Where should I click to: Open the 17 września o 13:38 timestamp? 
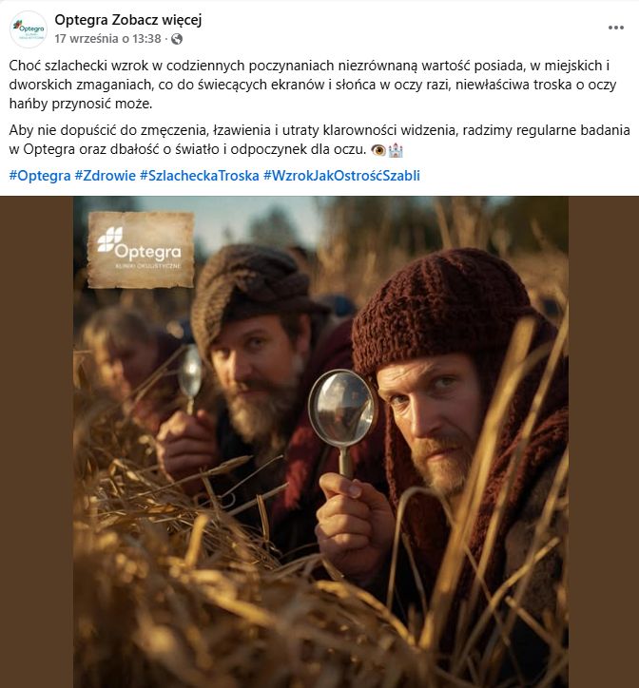click(x=107, y=39)
